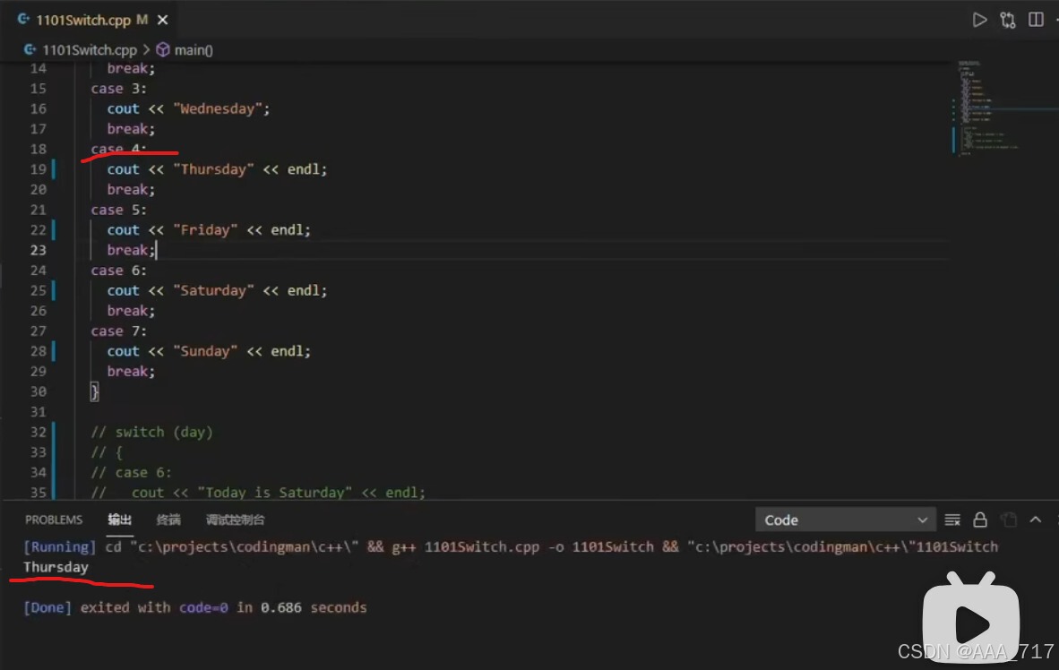Click main() in the breadcrumb
Viewport: 1059px width, 670px height.
tap(194, 50)
